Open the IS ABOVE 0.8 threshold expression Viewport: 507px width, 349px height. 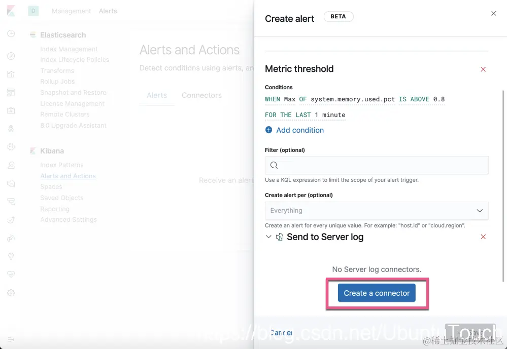point(422,99)
